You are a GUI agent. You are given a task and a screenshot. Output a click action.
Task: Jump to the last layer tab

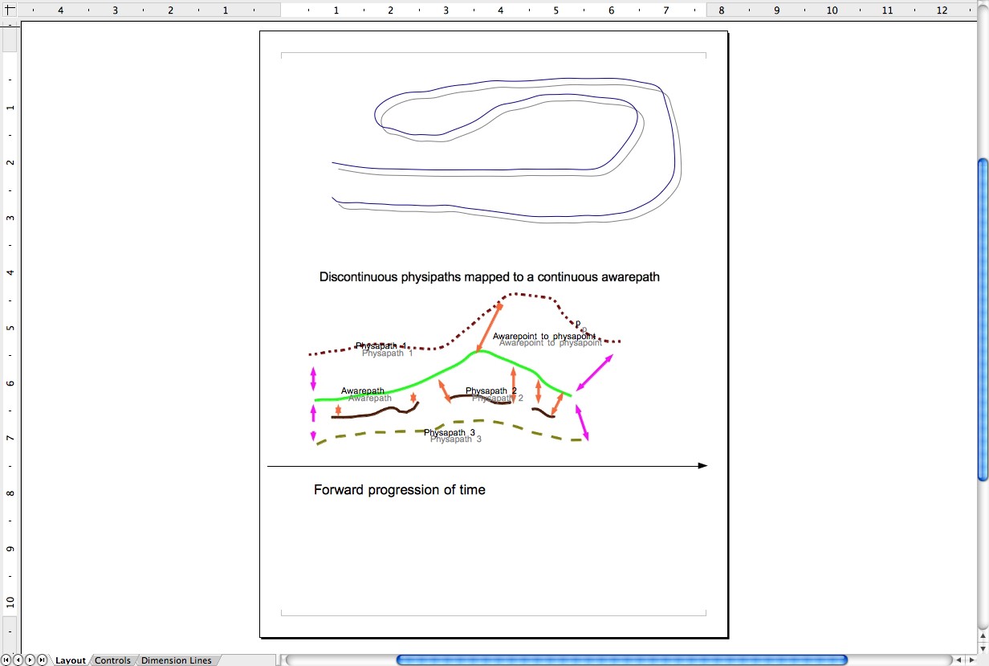click(43, 660)
